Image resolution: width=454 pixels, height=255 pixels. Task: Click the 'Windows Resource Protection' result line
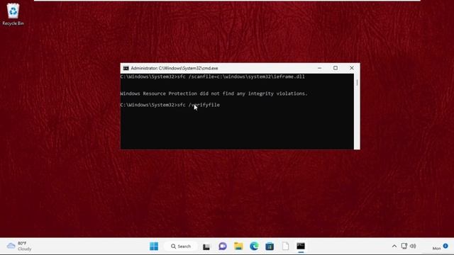[214, 93]
